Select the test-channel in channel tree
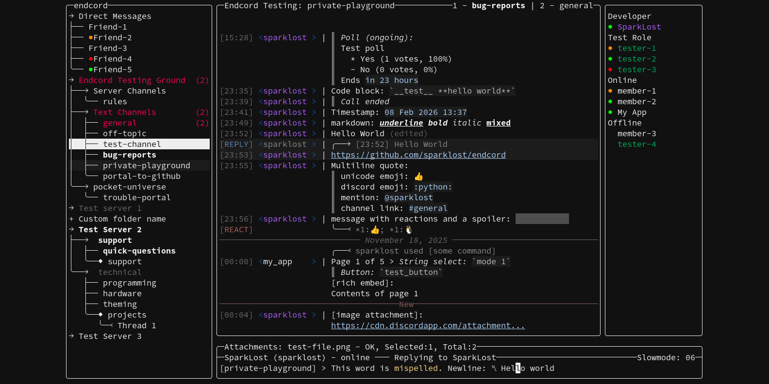 [x=132, y=144]
